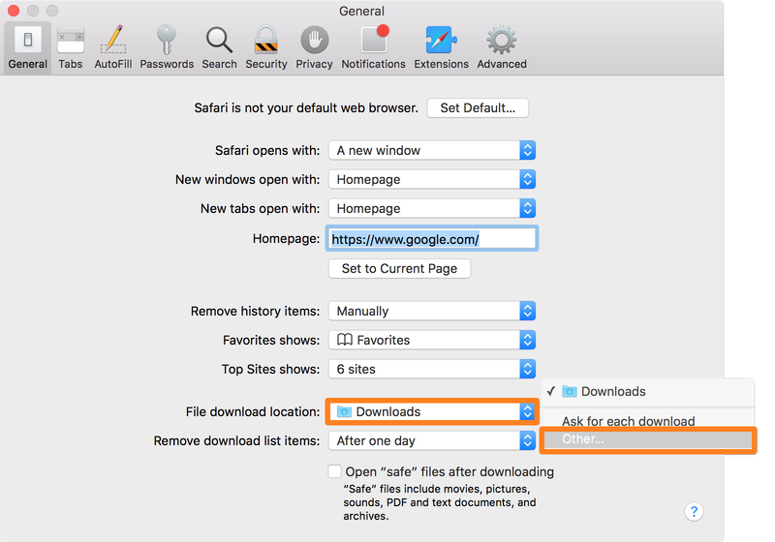
Task: Expand the Safari opens with dropdown
Action: pos(432,151)
